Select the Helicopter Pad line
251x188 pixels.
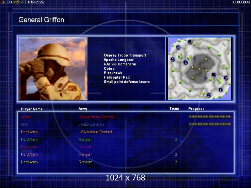[117, 77]
